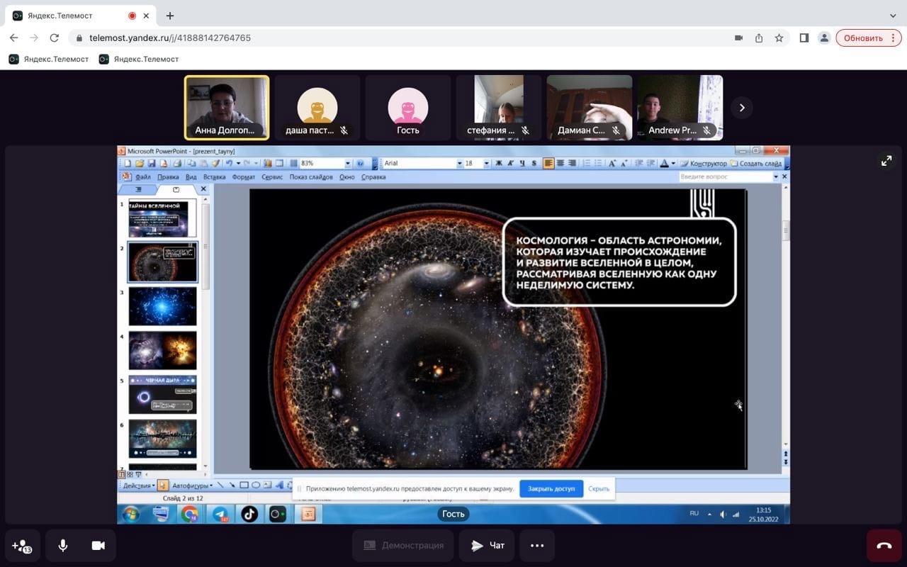Toggle the microphone on or off

coord(63,545)
